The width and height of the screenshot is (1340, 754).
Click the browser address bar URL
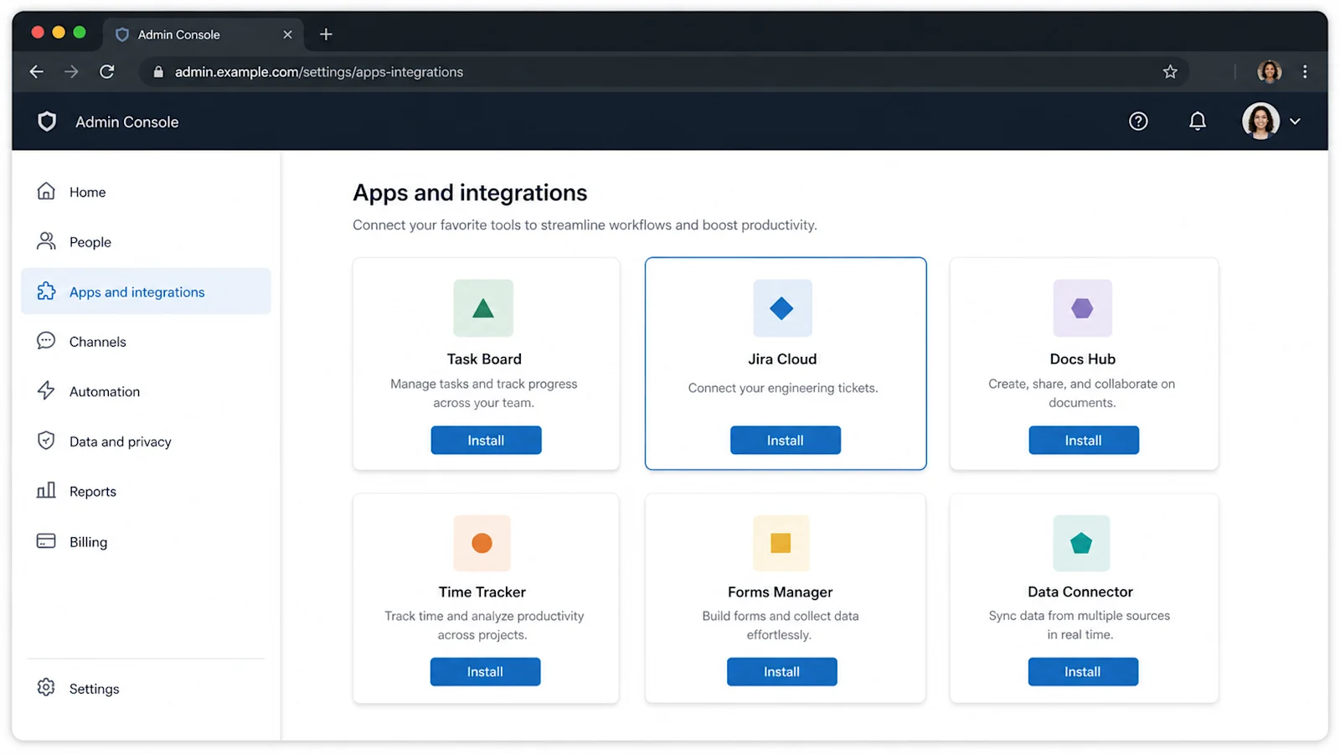(319, 72)
